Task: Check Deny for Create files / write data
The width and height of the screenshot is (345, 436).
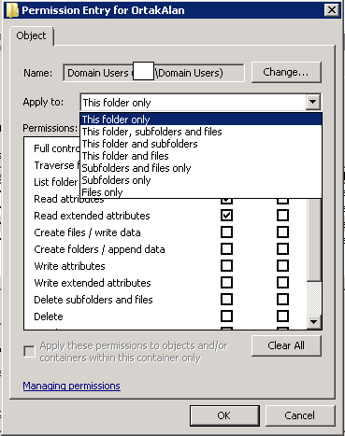Action: click(282, 232)
